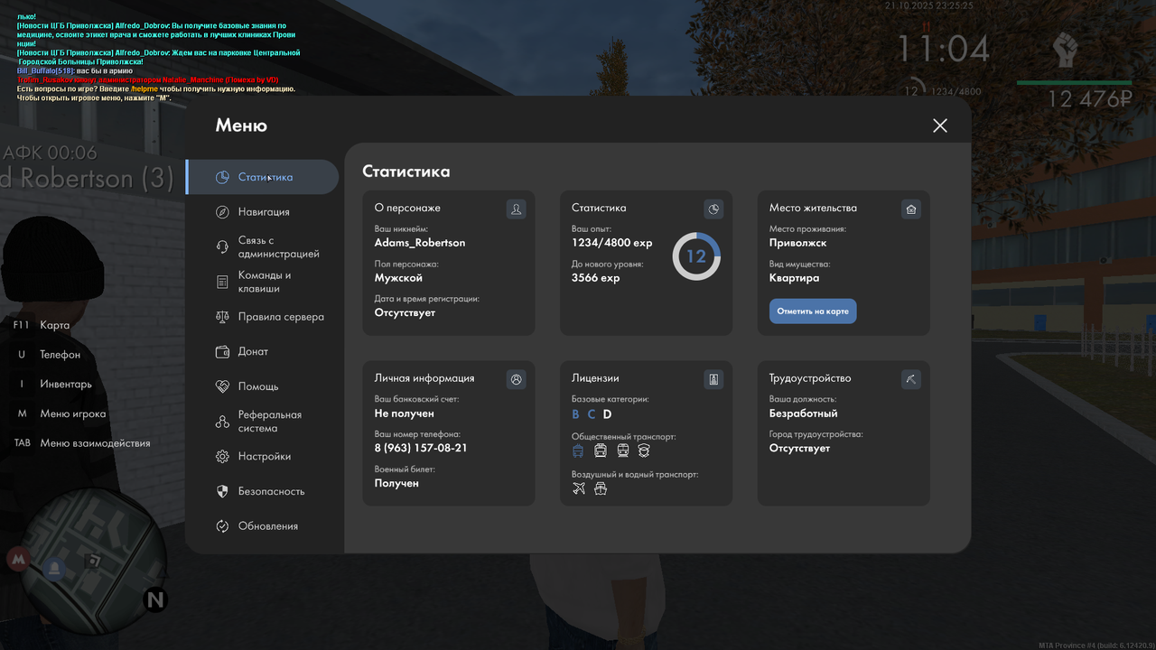Click the third public transport license icon
Image resolution: width=1156 pixels, height=650 pixels.
(x=623, y=450)
